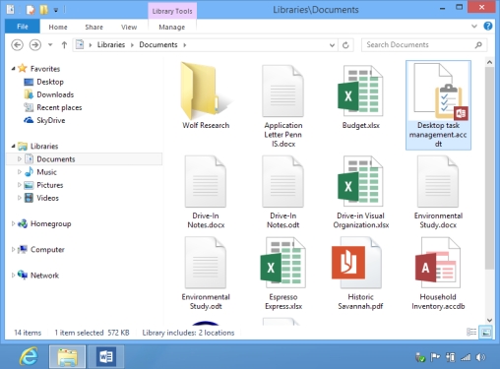Expand the Computer tree node
Image resolution: width=500 pixels, height=369 pixels.
(13, 250)
